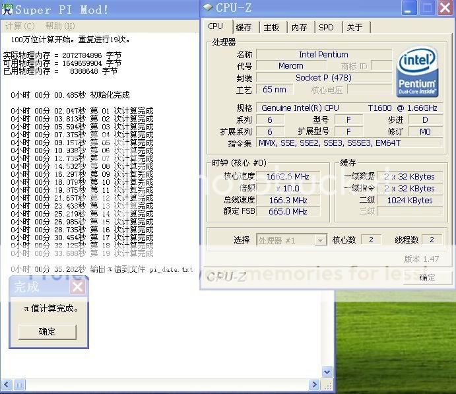Image resolution: width=456 pixels, height=394 pixels.
Task: Click the revision field showing M0
Action: click(x=426, y=132)
